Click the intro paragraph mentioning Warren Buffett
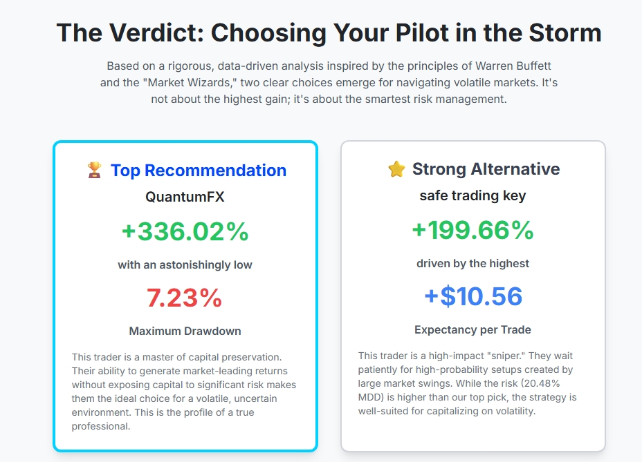The width and height of the screenshot is (642, 462). click(x=329, y=83)
